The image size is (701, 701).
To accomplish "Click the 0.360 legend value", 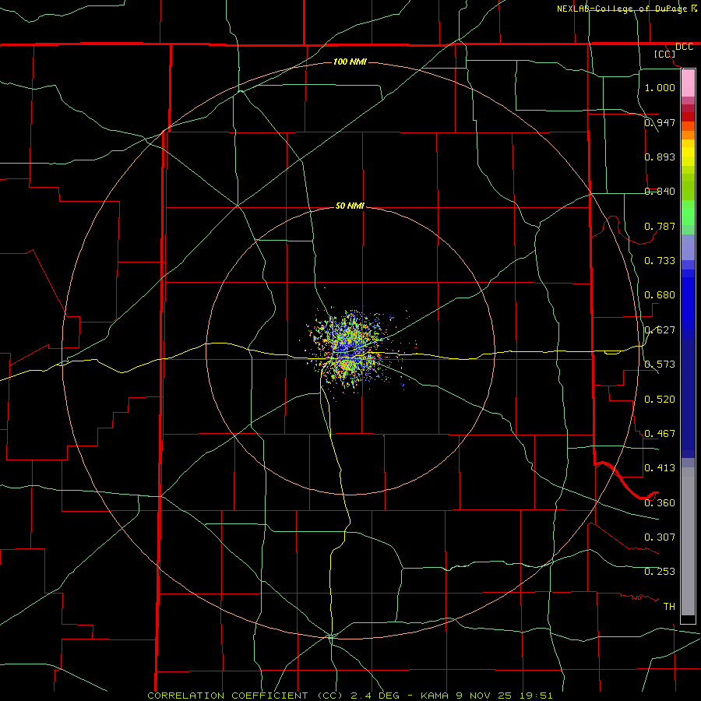I will [x=660, y=502].
